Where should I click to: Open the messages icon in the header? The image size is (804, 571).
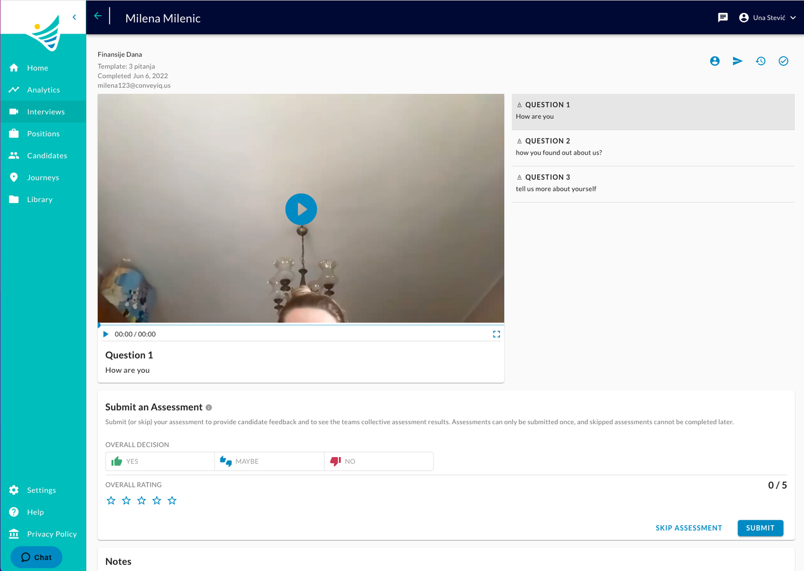pyautogui.click(x=723, y=18)
